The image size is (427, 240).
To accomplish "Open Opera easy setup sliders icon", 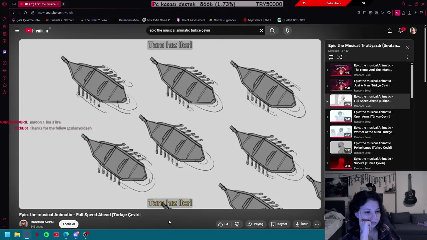I will coord(422,13).
